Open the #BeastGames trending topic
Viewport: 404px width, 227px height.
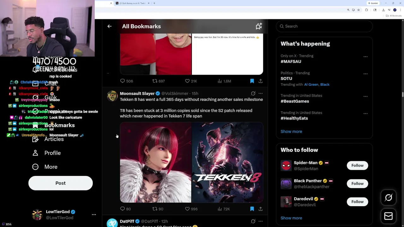[295, 101]
